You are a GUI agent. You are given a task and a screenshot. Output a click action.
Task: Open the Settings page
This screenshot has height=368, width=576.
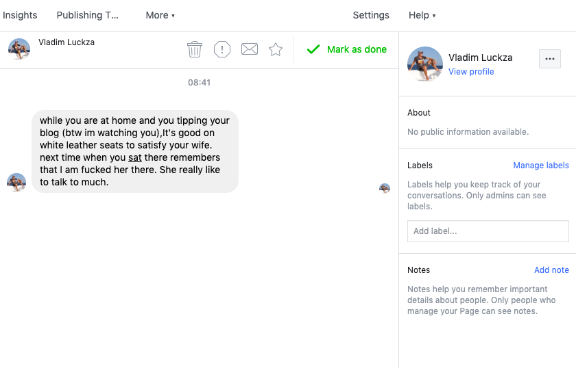(371, 15)
